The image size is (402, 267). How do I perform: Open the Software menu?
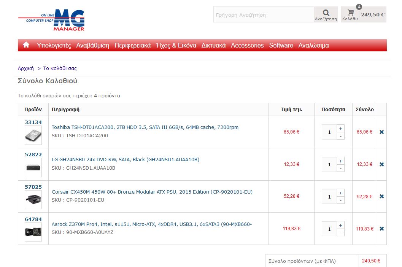click(281, 45)
